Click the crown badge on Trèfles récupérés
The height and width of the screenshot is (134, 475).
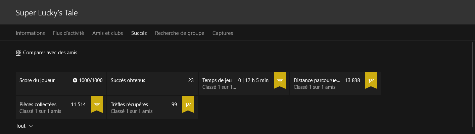coord(188,105)
